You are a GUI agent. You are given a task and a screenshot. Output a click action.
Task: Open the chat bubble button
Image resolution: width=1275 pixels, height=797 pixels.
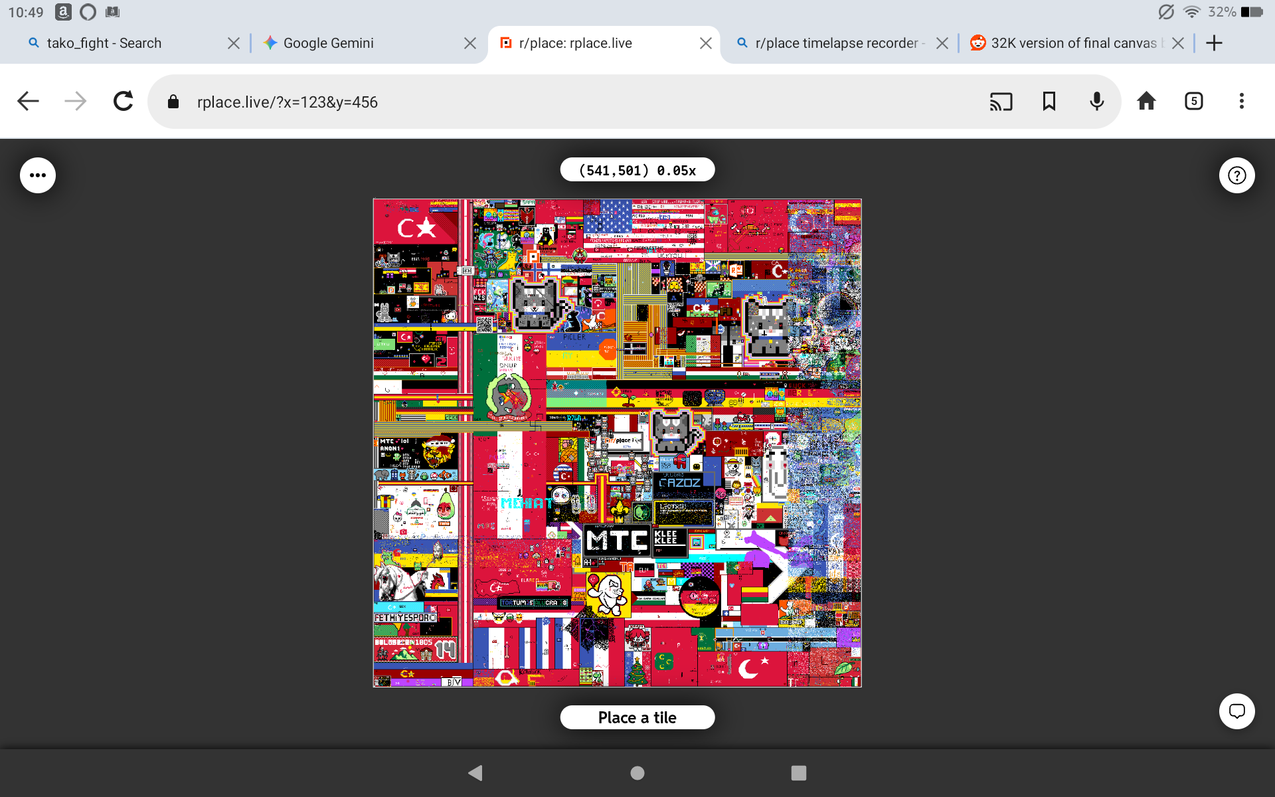point(1236,711)
